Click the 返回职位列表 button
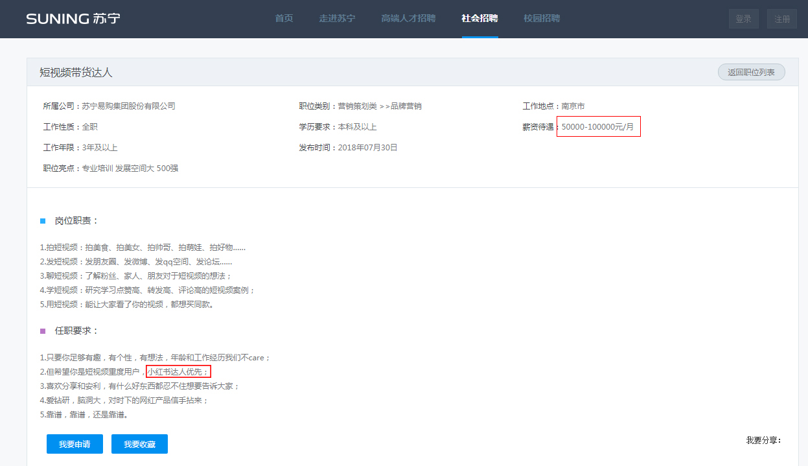 point(751,72)
